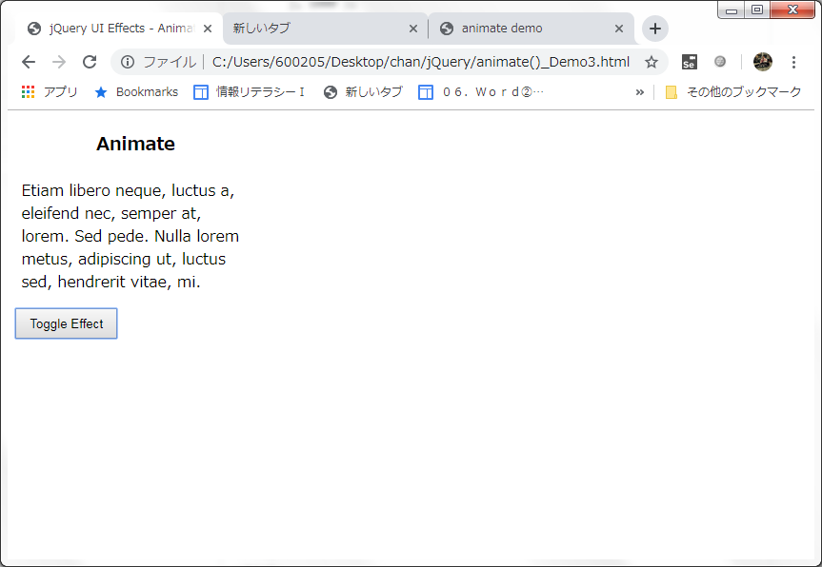Open a new tab with plus button
Screen dimensions: 822x567
coord(655,29)
